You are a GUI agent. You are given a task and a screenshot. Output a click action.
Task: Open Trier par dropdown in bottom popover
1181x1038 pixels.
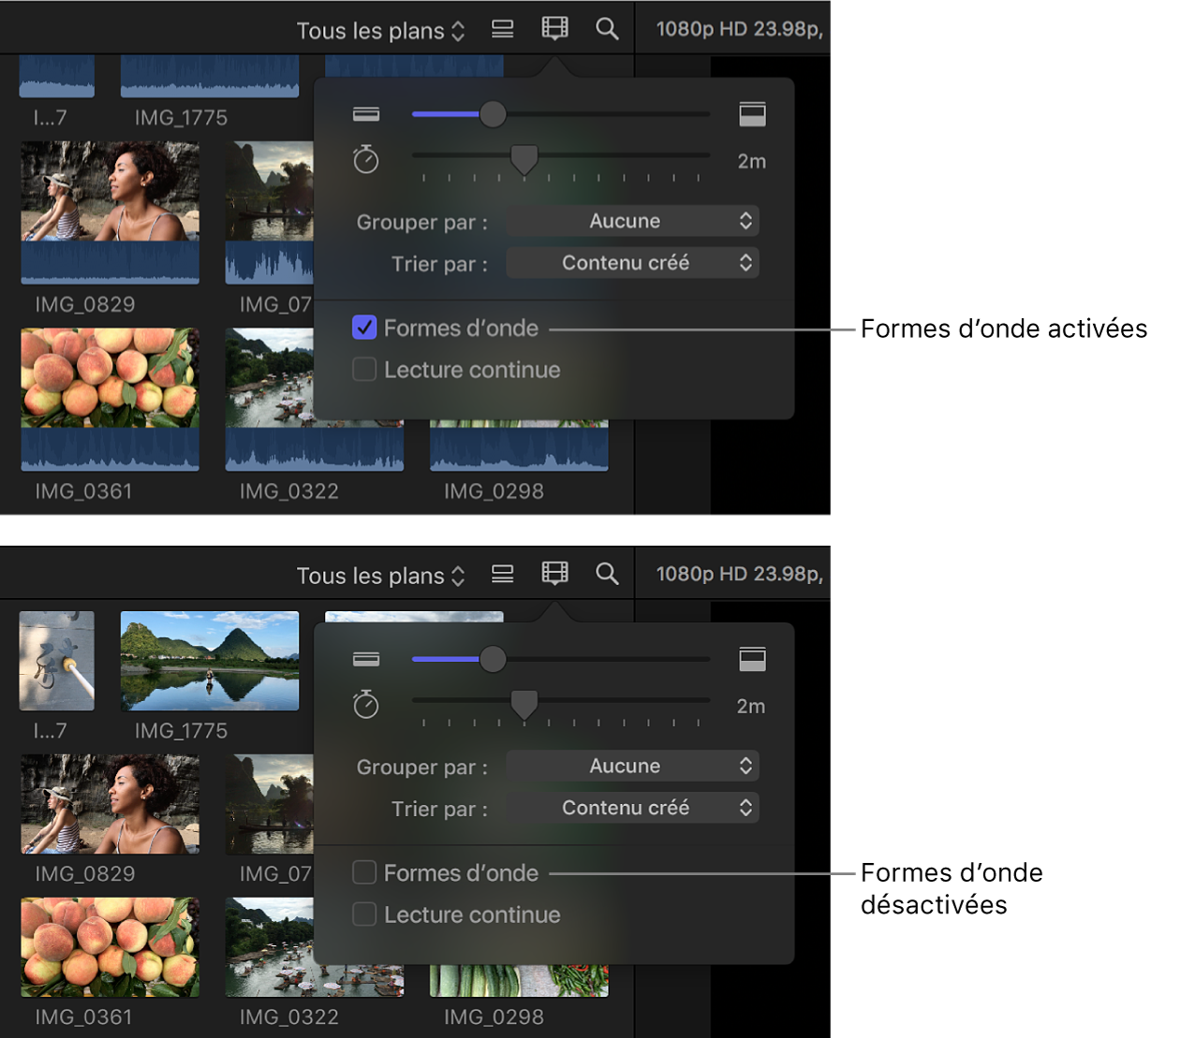tap(632, 808)
